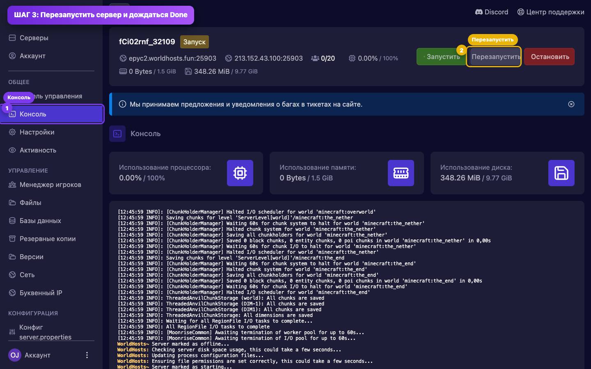
Task: Click the support center lifebuoy icon
Action: [521, 12]
